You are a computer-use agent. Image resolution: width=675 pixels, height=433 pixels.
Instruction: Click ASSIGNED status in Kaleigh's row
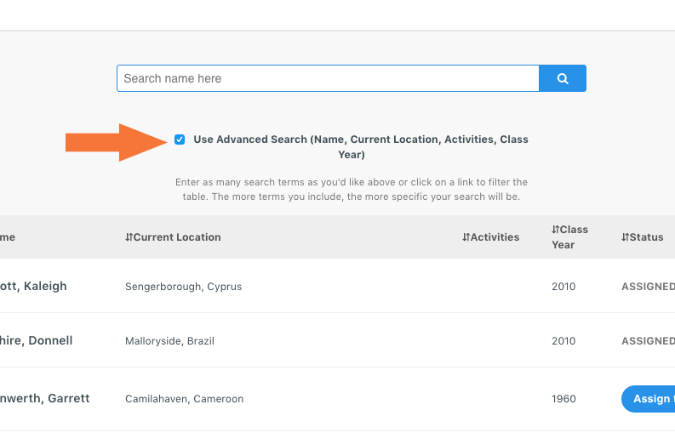coord(648,287)
